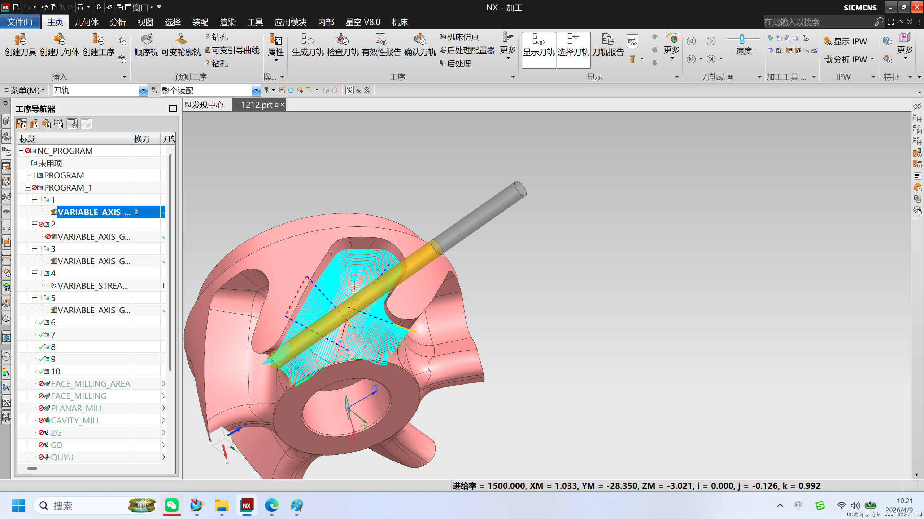Image resolution: width=924 pixels, height=519 pixels.
Task: Click the 机床仿真 button
Action: pyautogui.click(x=459, y=37)
